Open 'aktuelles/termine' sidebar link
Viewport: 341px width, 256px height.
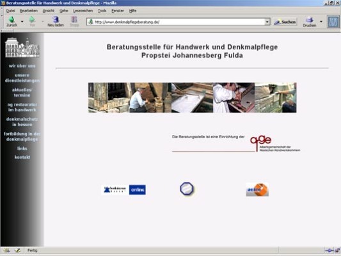point(22,92)
